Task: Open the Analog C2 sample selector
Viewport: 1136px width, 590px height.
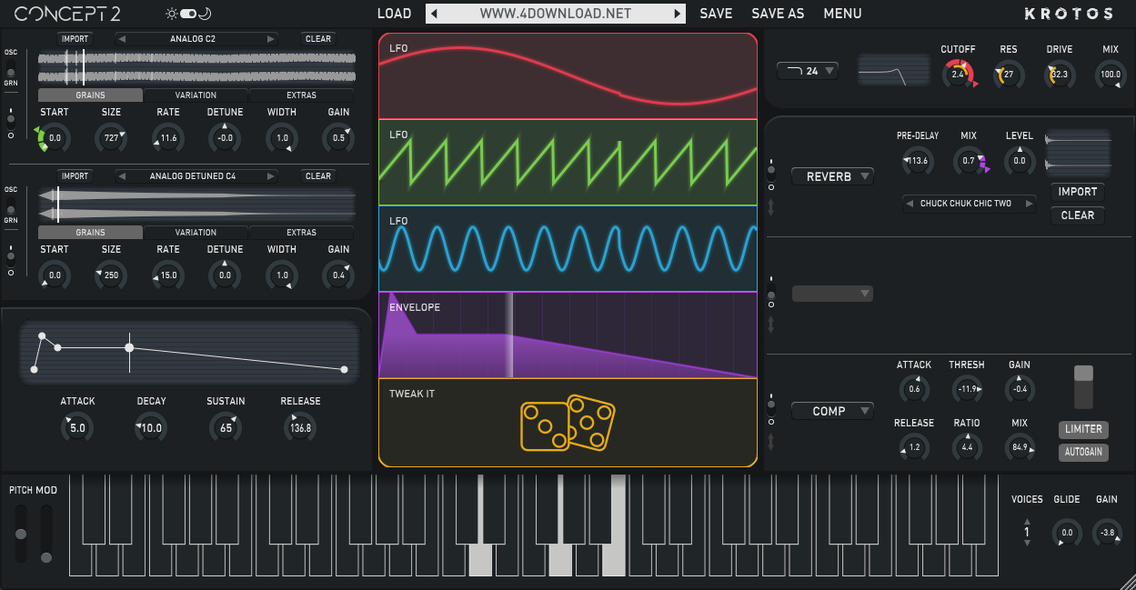Action: (196, 39)
